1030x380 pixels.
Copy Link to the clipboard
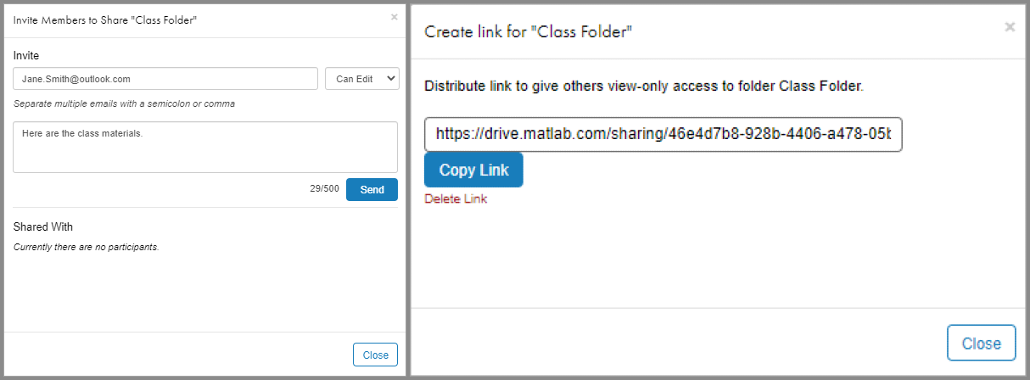click(473, 170)
